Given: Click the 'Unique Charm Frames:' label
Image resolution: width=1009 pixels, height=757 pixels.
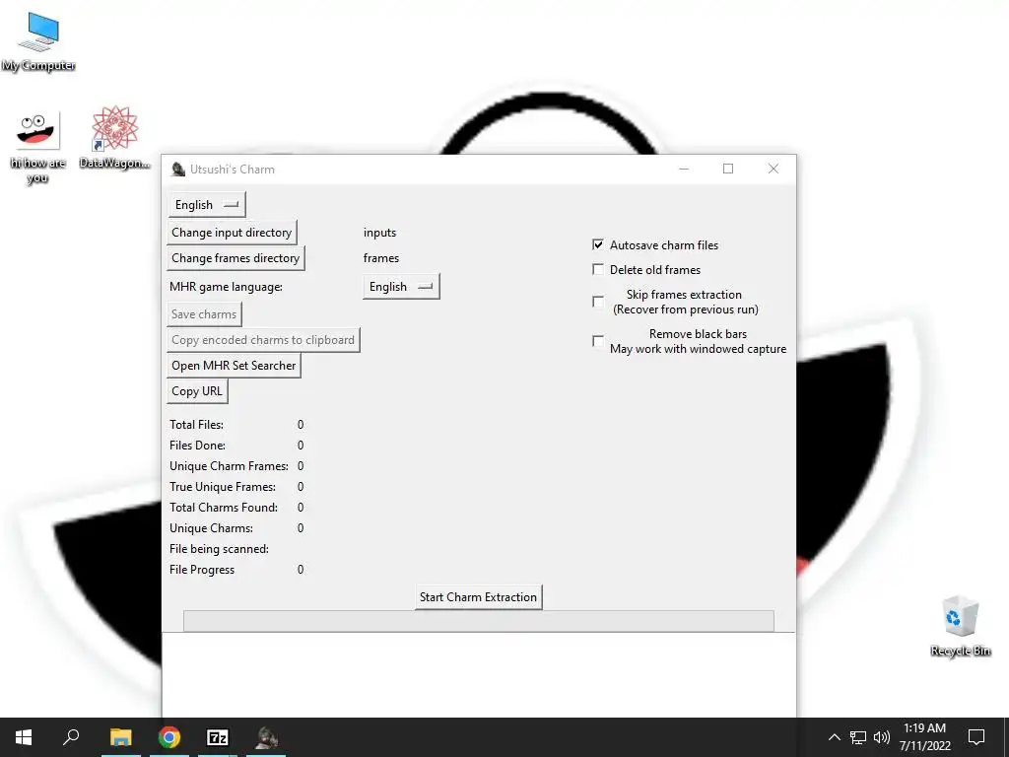Looking at the screenshot, I should 229,465.
